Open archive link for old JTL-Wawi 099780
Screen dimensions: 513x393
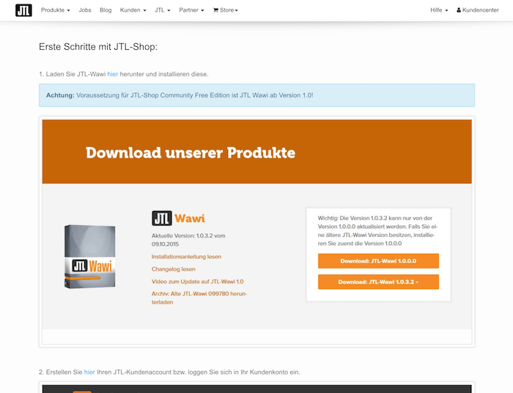tap(199, 298)
